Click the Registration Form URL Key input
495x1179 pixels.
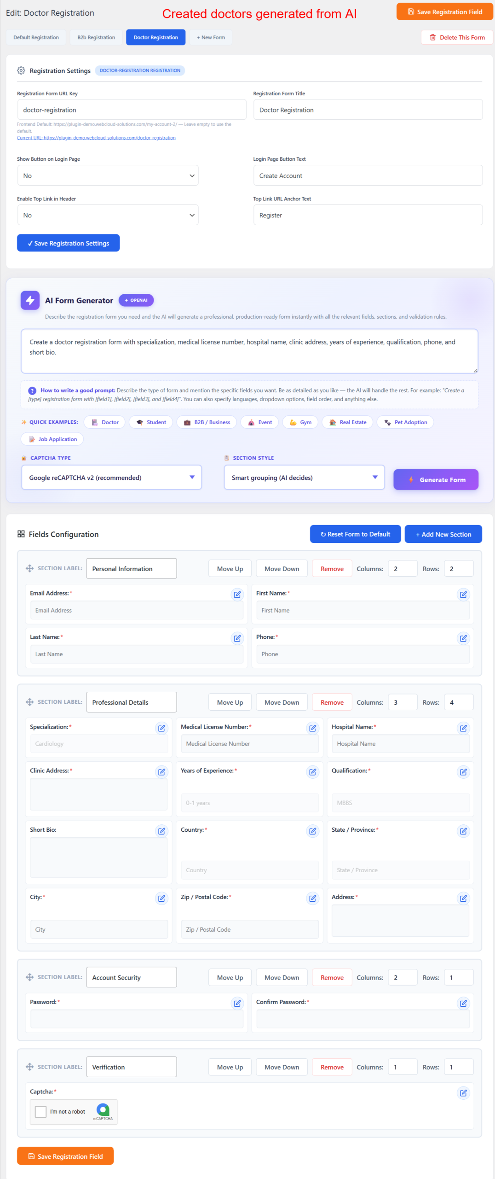click(132, 110)
